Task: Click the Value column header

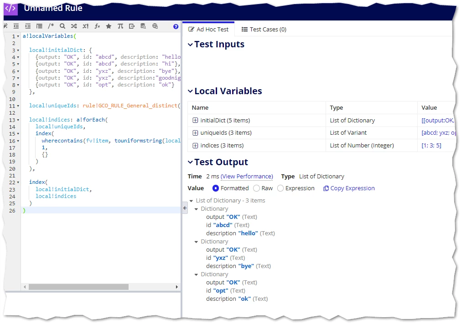Action: [x=429, y=108]
